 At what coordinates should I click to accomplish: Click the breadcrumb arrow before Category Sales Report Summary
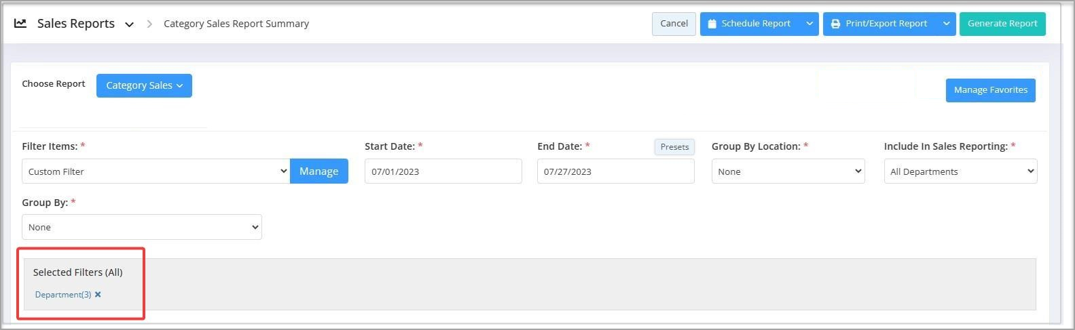(x=149, y=24)
